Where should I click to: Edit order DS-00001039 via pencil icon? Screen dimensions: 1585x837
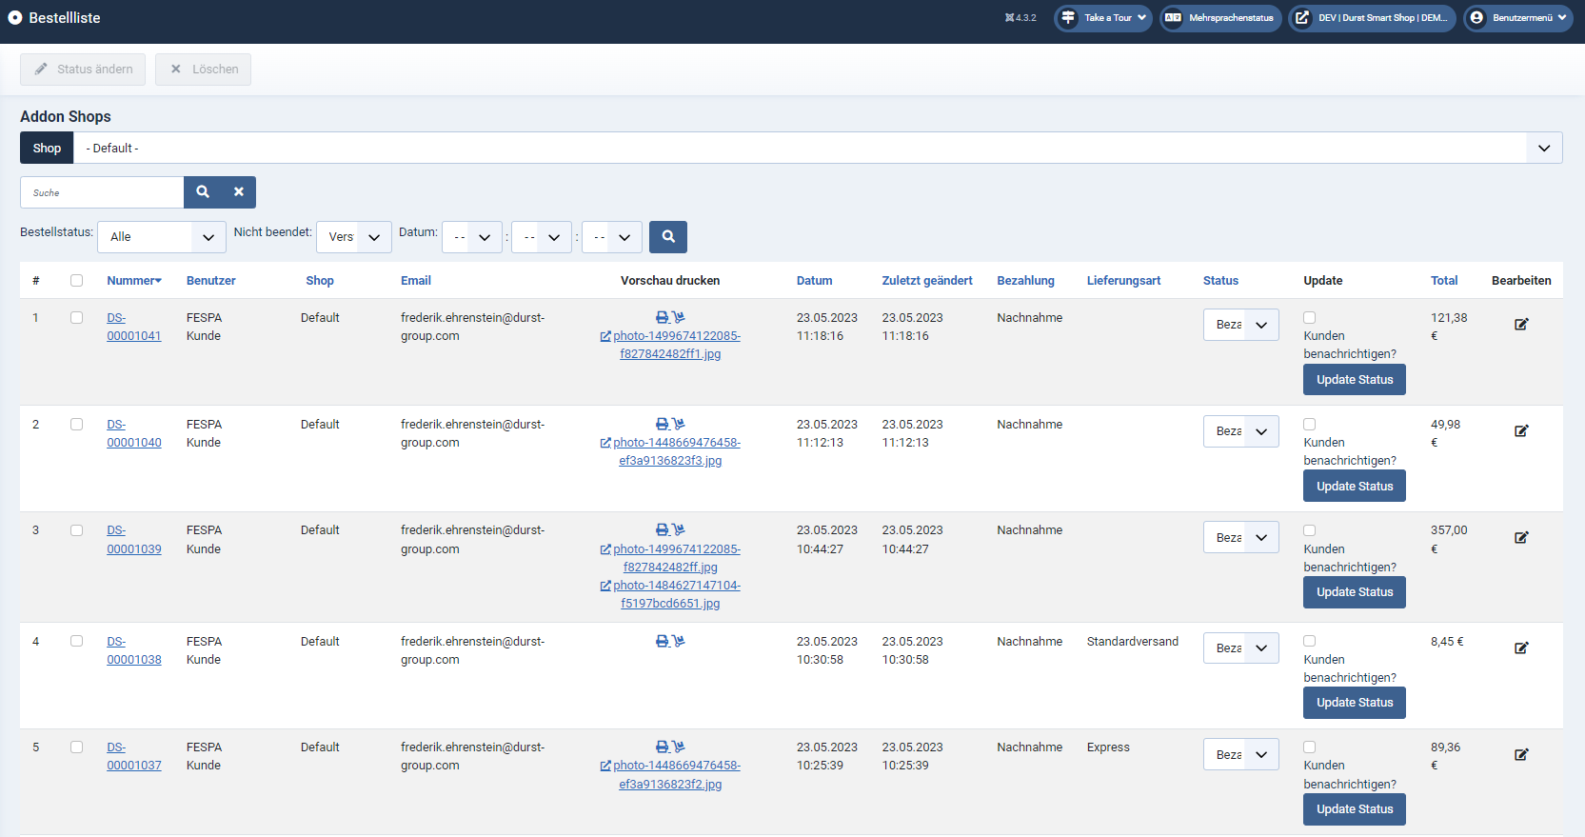pyautogui.click(x=1521, y=538)
